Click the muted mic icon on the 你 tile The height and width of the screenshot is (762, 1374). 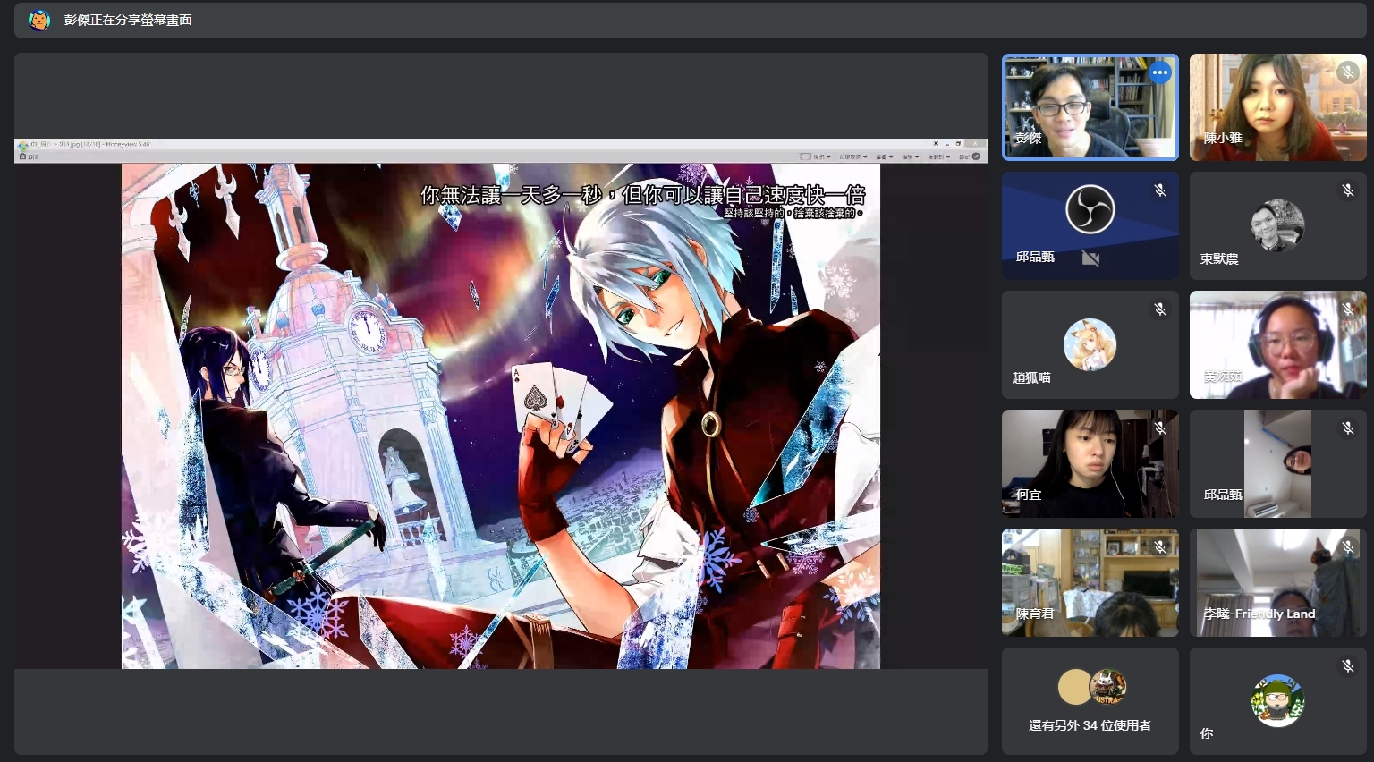[1348, 666]
